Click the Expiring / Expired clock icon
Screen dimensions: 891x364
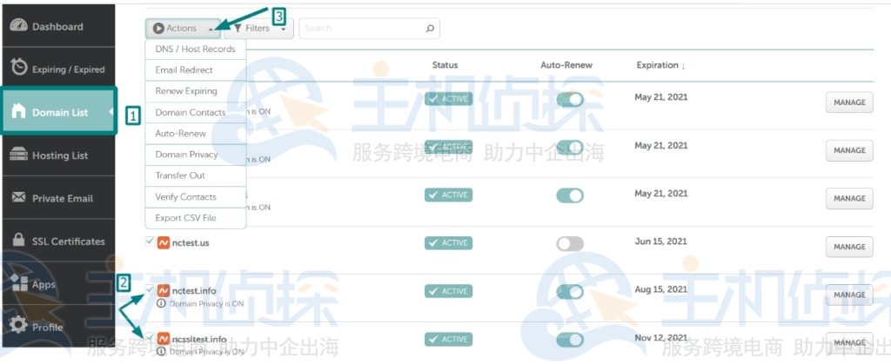[19, 67]
